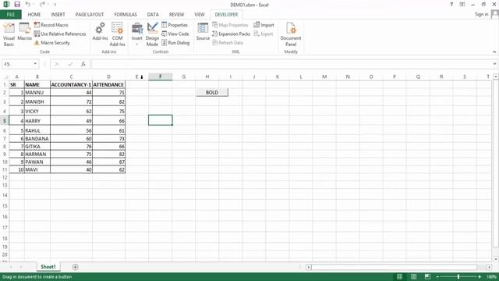Select the Sheet1 tab

(x=48, y=267)
